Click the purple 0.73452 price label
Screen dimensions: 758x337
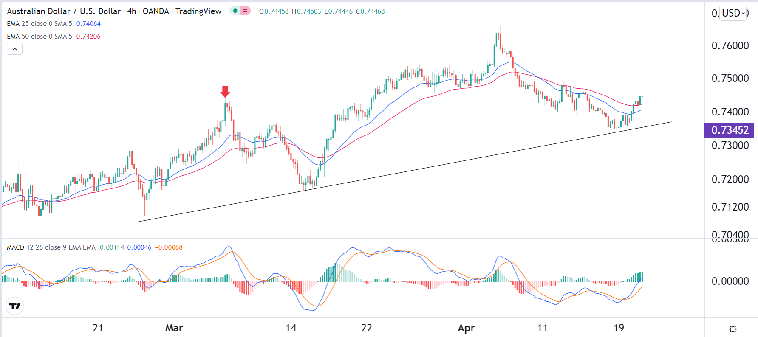729,130
